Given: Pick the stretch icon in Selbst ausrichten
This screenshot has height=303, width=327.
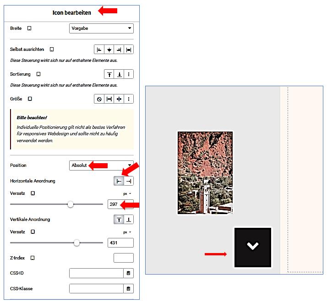Looking at the screenshot, I should click(129, 50).
